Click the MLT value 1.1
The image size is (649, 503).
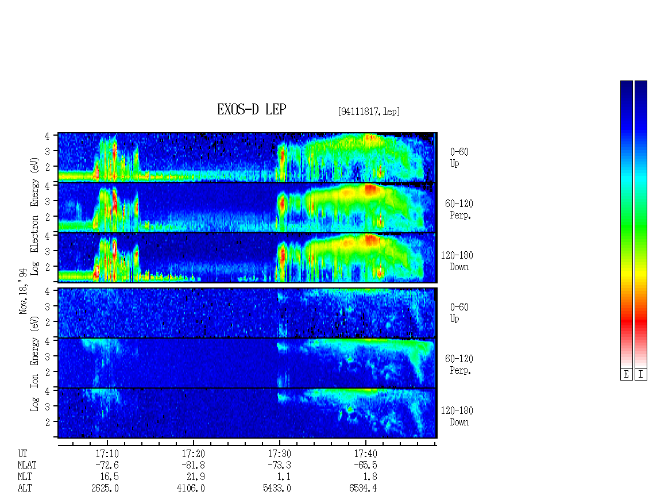tap(284, 477)
